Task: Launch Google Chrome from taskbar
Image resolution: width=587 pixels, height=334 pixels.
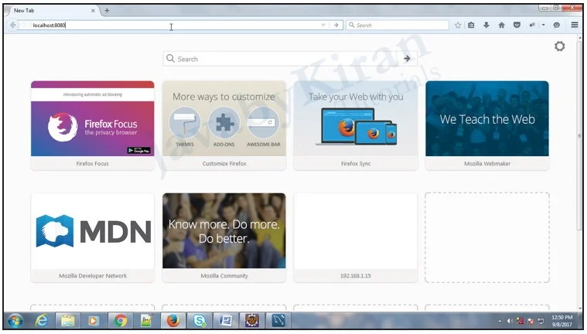Action: [x=120, y=321]
